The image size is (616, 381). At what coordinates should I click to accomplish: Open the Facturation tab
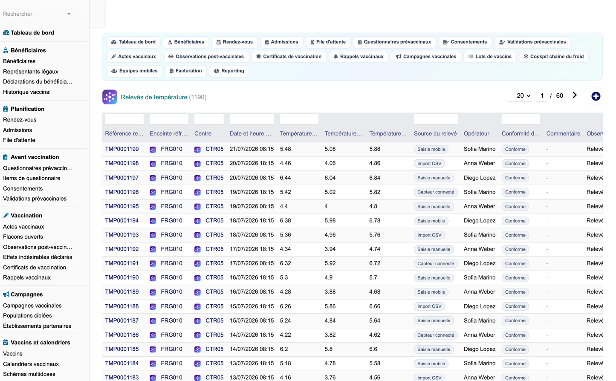click(x=185, y=71)
